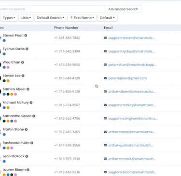Click the envelope icon in Michael McFury's row
Image resolution: width=181 pixels, height=176 pixels.
click(105, 105)
